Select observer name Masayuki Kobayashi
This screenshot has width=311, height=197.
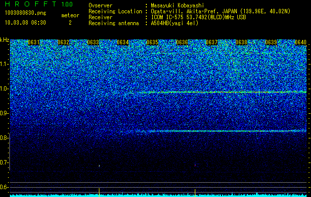[x=177, y=5]
